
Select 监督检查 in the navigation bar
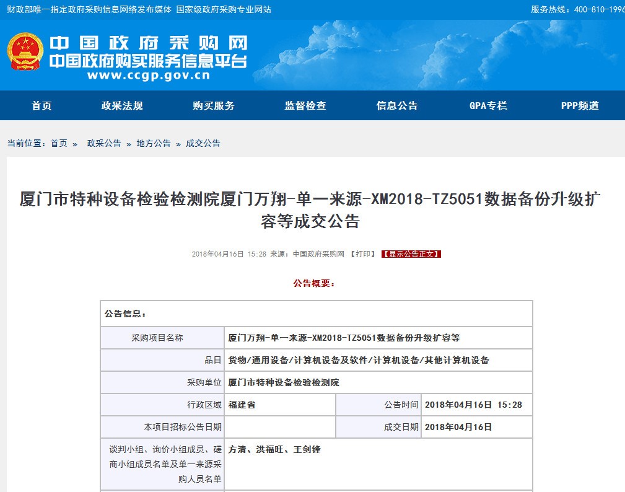[x=305, y=106]
